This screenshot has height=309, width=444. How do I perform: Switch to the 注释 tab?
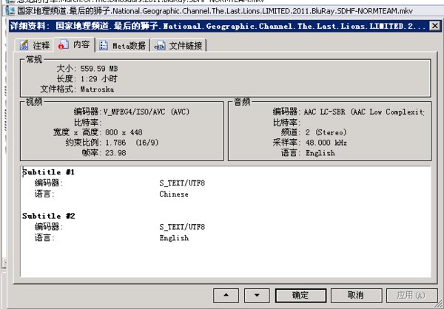[x=34, y=45]
